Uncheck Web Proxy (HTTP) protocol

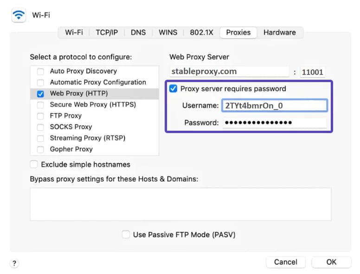40,94
